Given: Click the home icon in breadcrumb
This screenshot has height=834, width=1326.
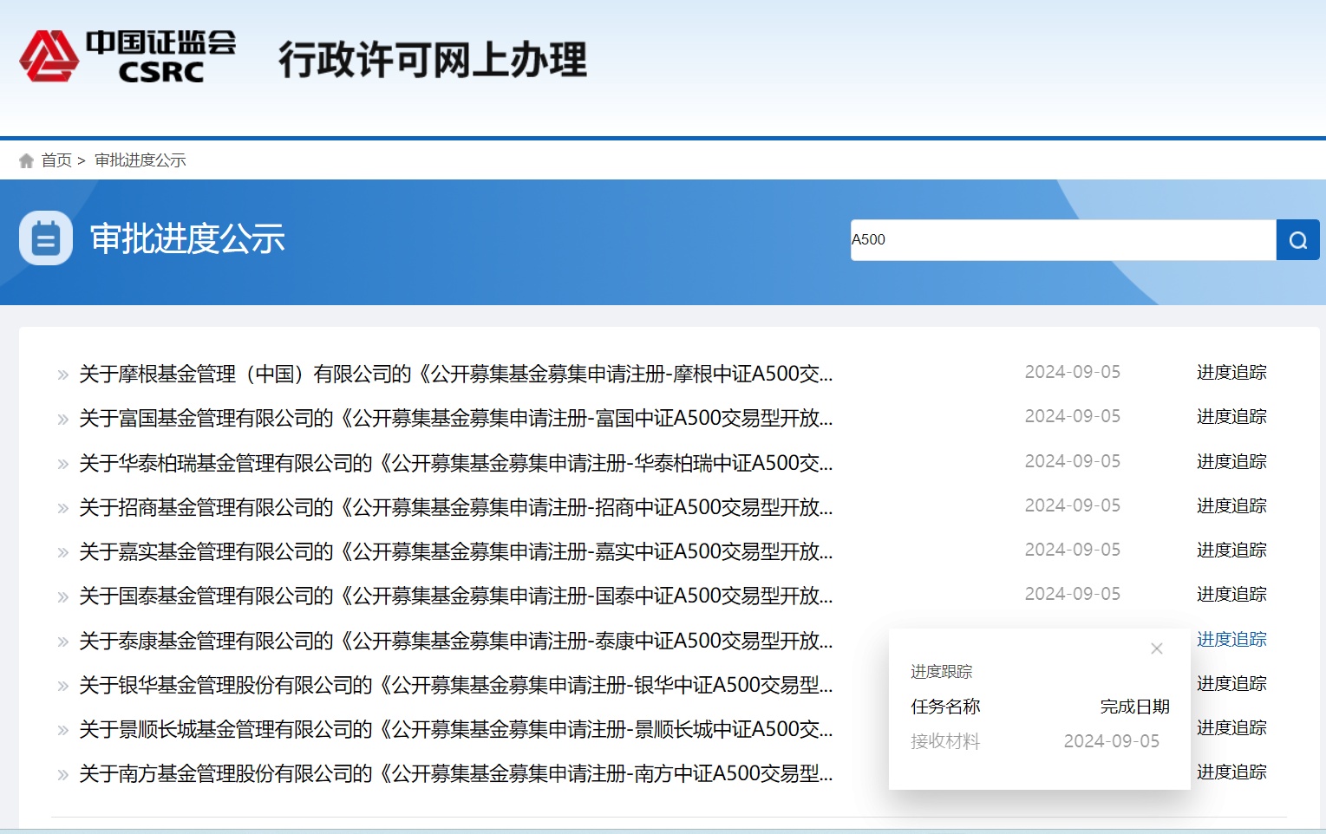Looking at the screenshot, I should [26, 160].
